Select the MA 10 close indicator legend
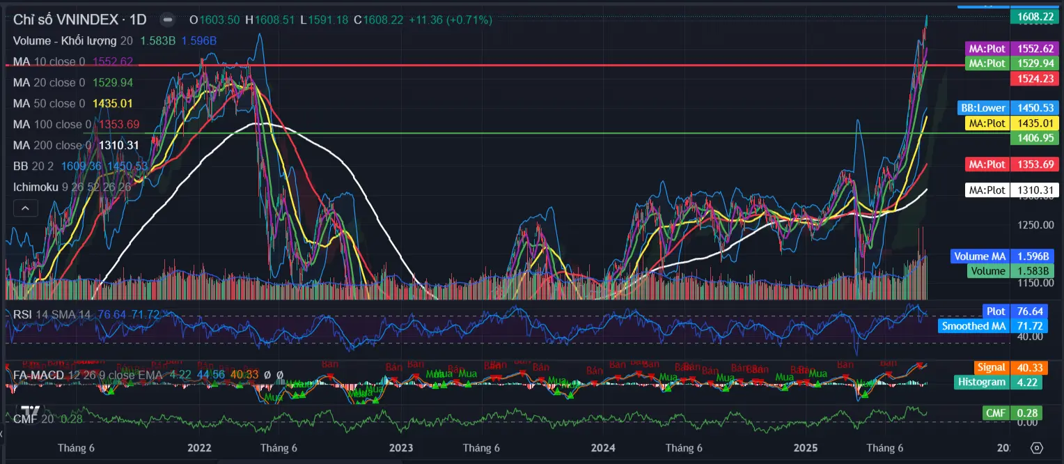Viewport: 1064px width, 464px height. coord(73,62)
